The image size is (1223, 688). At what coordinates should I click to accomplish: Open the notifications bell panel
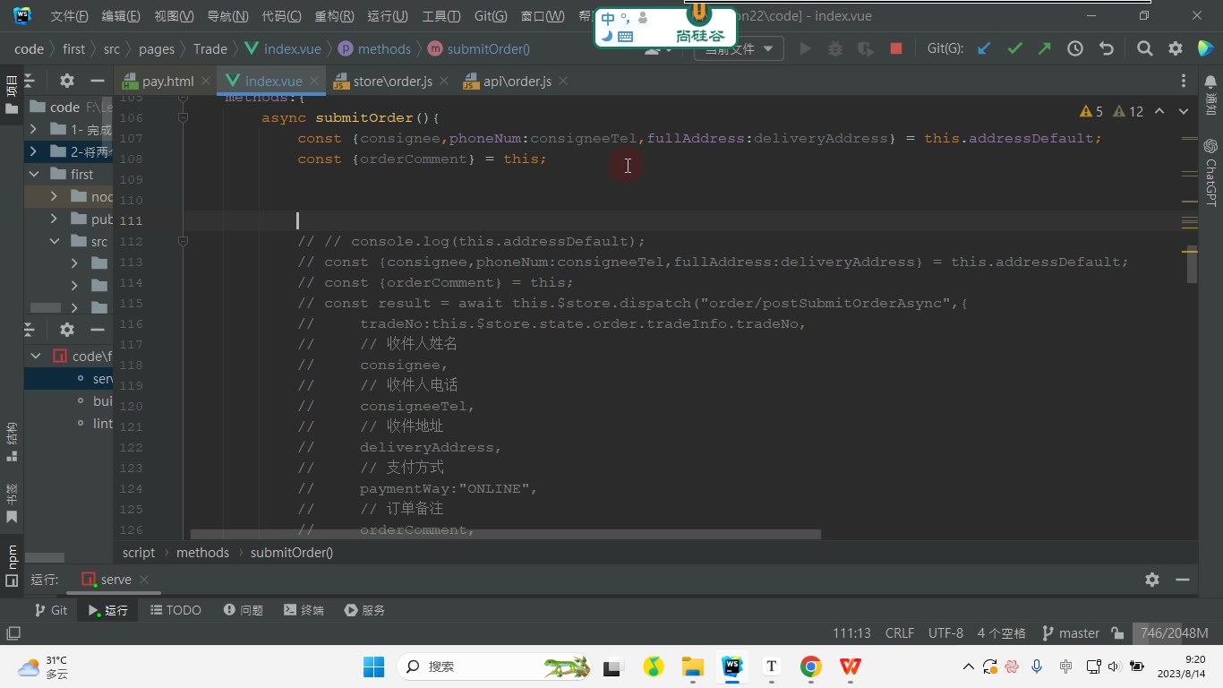pyautogui.click(x=1210, y=82)
